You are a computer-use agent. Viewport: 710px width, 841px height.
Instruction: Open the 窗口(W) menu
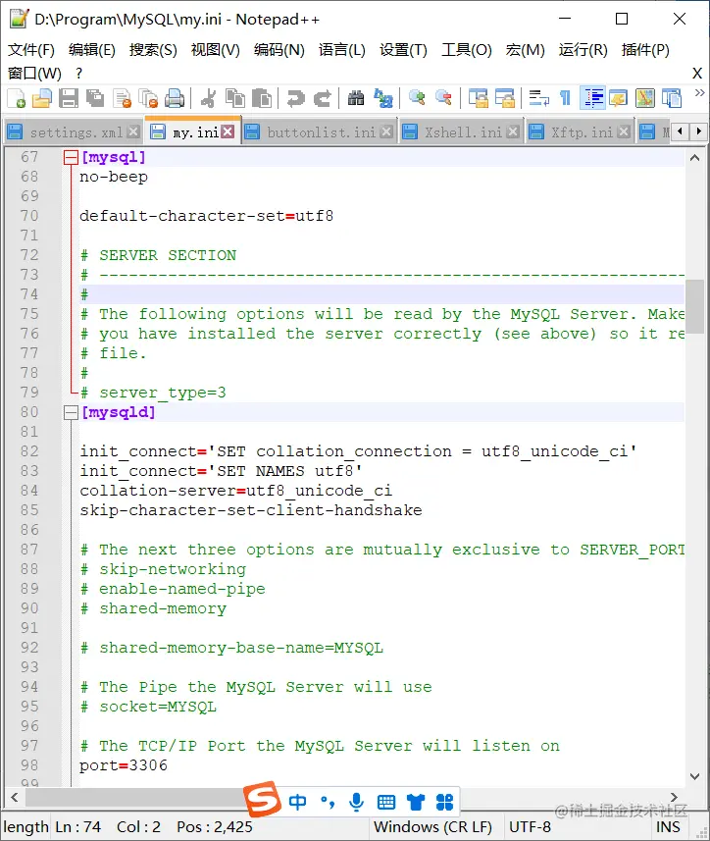(x=35, y=73)
